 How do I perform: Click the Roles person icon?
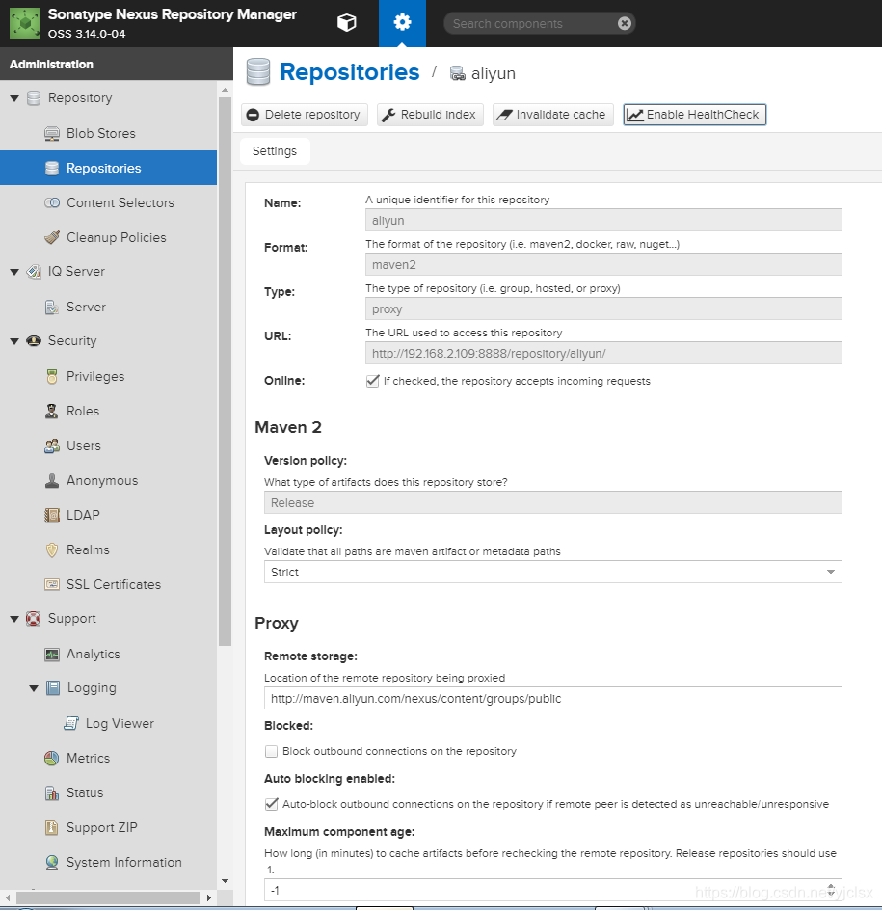click(x=52, y=411)
